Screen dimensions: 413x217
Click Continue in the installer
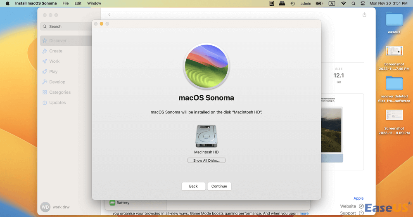coord(219,186)
